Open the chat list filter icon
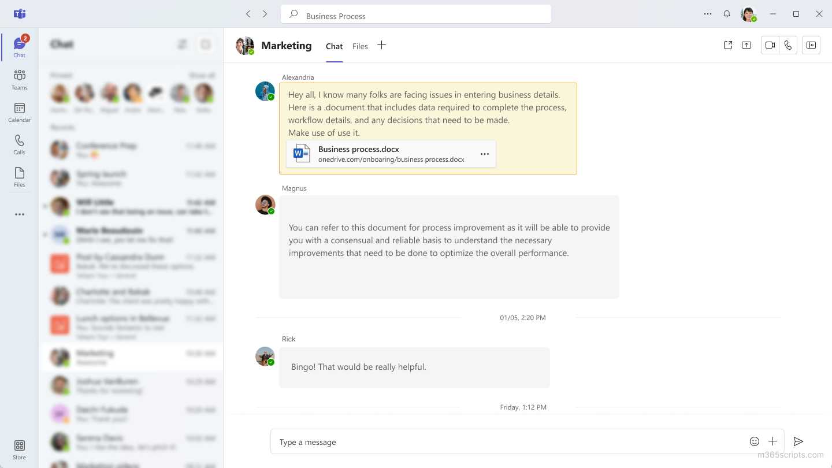Screen dimensions: 832x468 pos(183,44)
